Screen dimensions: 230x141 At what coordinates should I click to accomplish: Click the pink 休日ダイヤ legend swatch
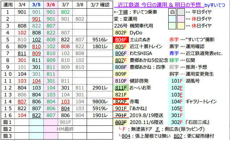[181, 19]
